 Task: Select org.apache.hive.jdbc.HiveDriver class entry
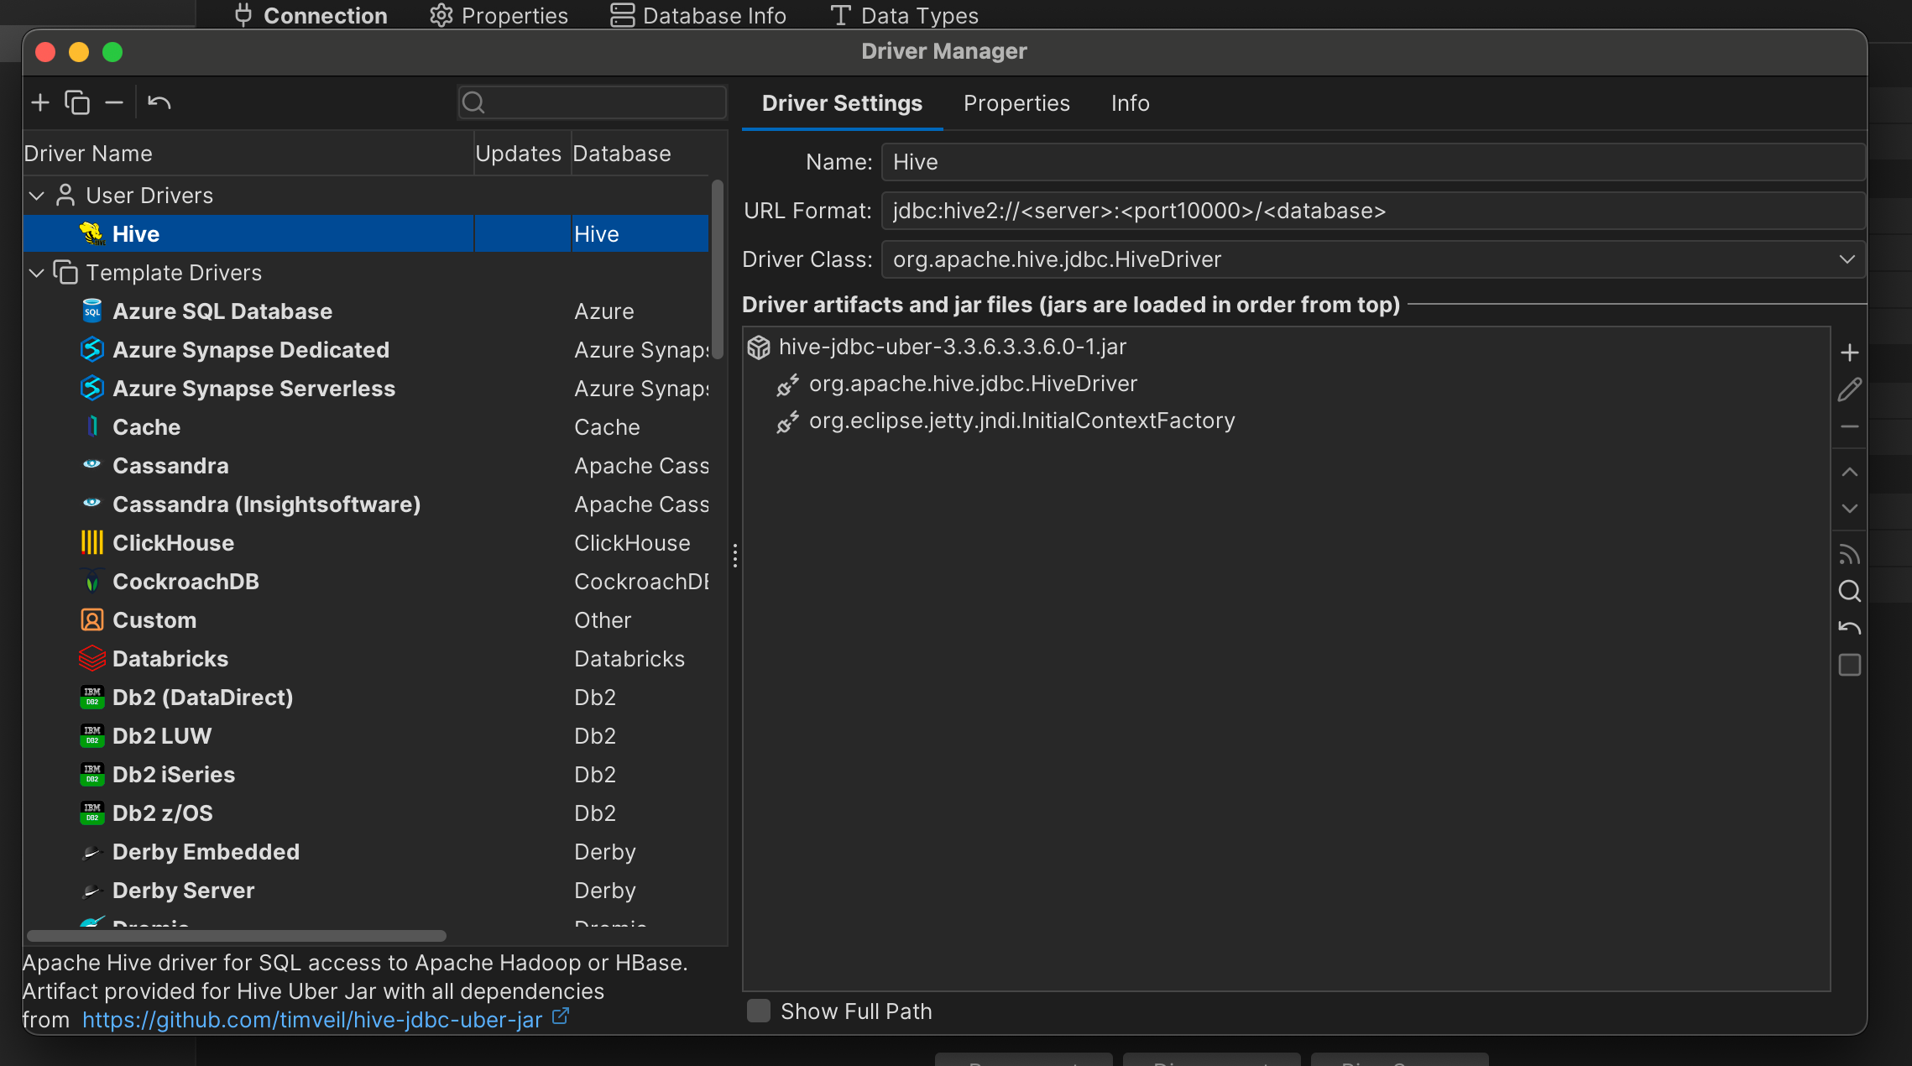[973, 384]
